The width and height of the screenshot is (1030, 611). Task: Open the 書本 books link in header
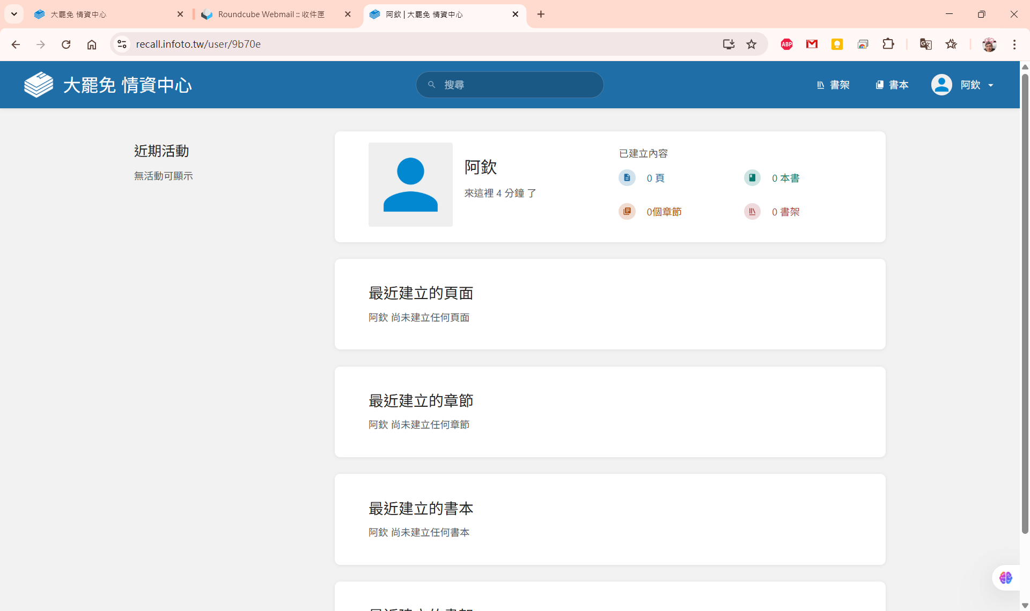click(892, 85)
